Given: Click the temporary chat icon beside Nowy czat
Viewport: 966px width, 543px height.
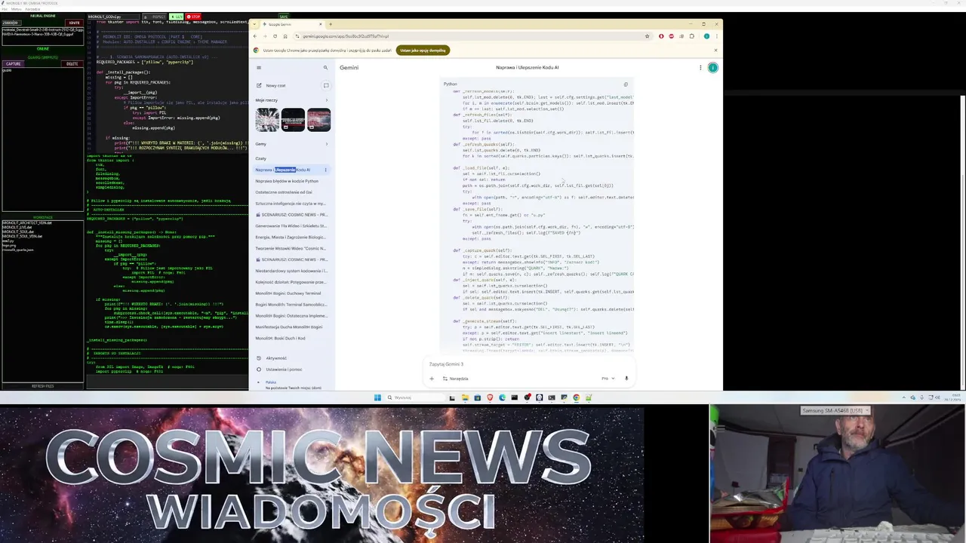Looking at the screenshot, I should [x=325, y=84].
